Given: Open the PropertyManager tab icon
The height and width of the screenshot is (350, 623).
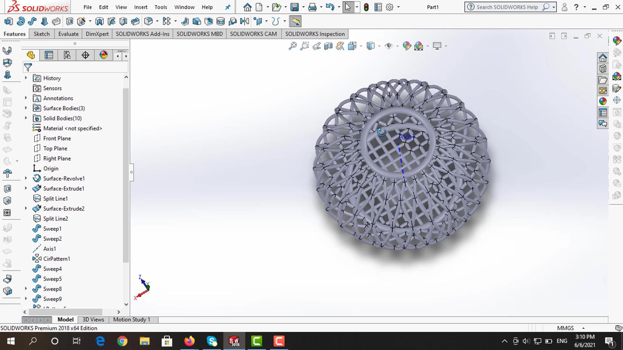Looking at the screenshot, I should [49, 55].
